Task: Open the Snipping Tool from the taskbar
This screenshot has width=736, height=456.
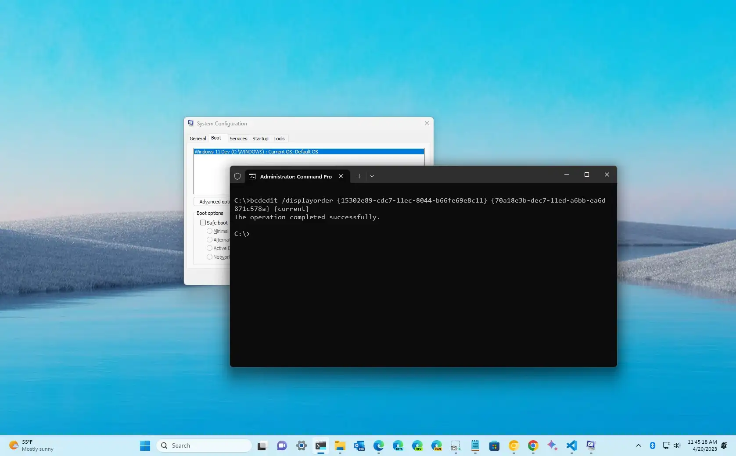Action: point(456,445)
